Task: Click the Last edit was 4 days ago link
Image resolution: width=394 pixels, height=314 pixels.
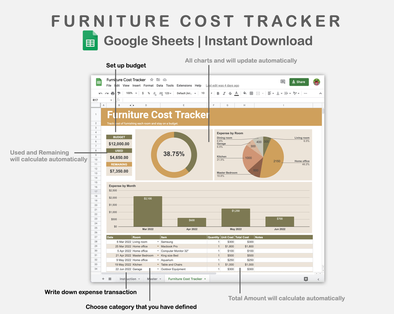Action: 222,85
